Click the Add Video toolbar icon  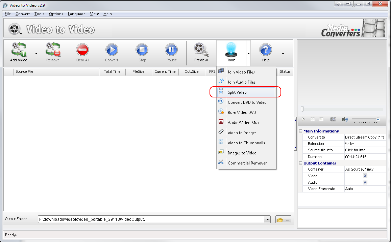point(19,49)
